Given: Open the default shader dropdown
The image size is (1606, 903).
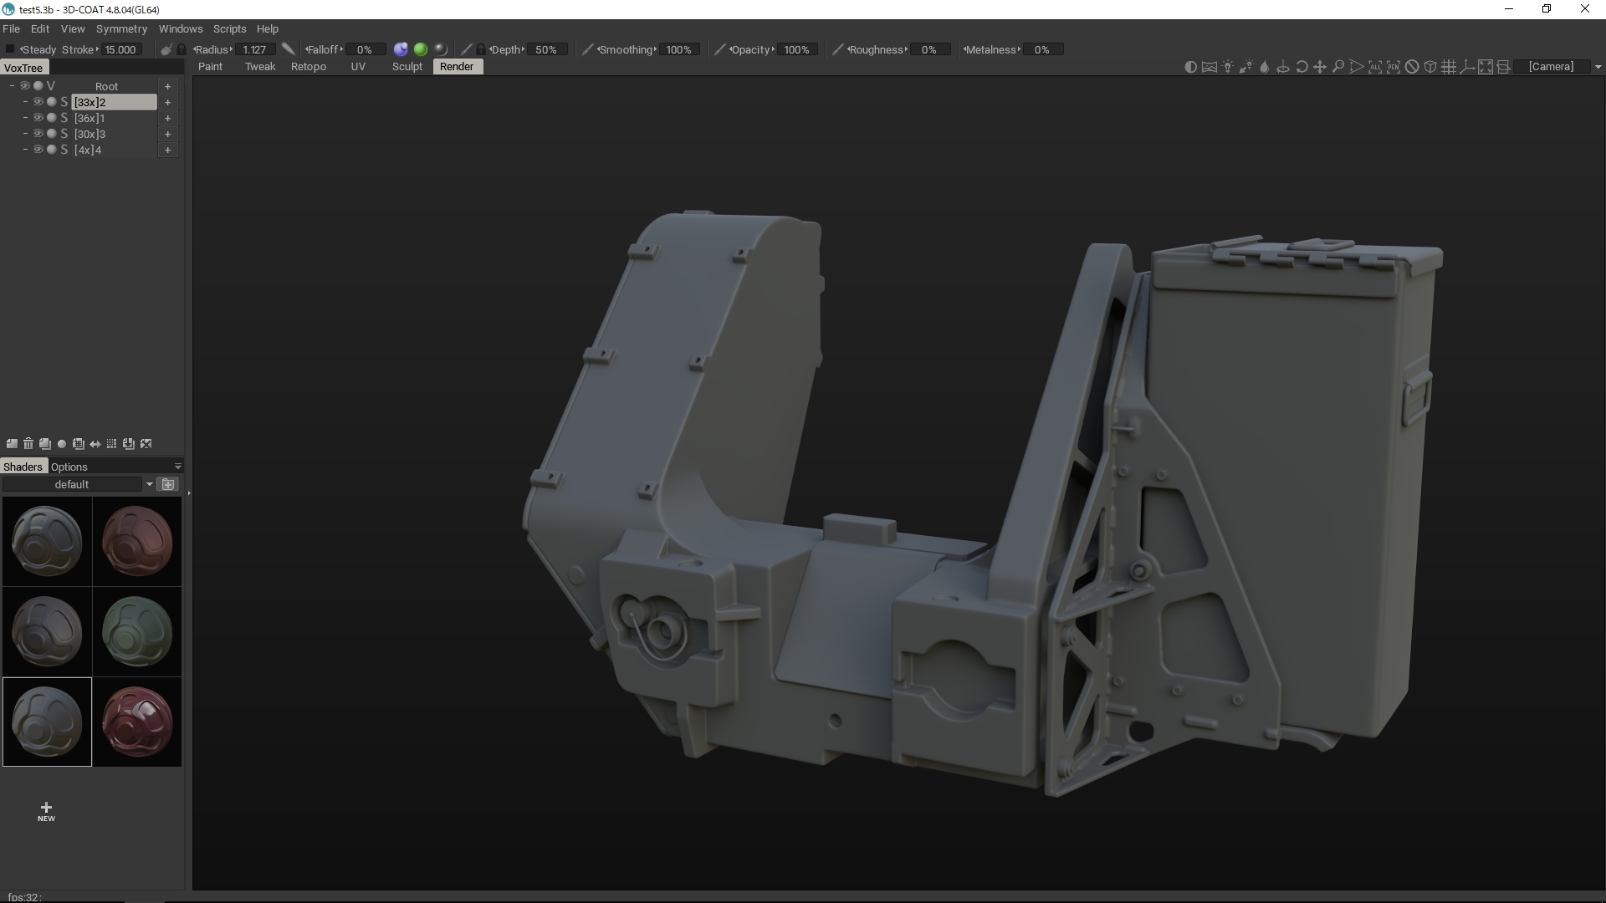Looking at the screenshot, I should pyautogui.click(x=150, y=485).
